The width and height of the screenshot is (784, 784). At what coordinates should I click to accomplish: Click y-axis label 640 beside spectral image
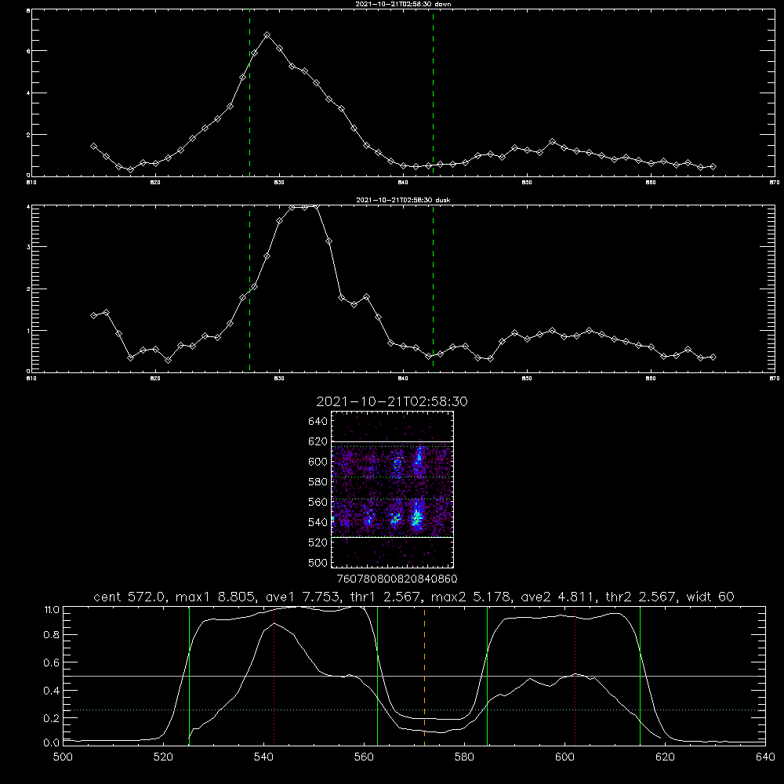318,421
